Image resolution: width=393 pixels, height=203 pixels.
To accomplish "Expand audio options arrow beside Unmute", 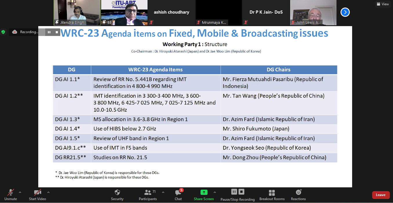I will pyautogui.click(x=20, y=192).
